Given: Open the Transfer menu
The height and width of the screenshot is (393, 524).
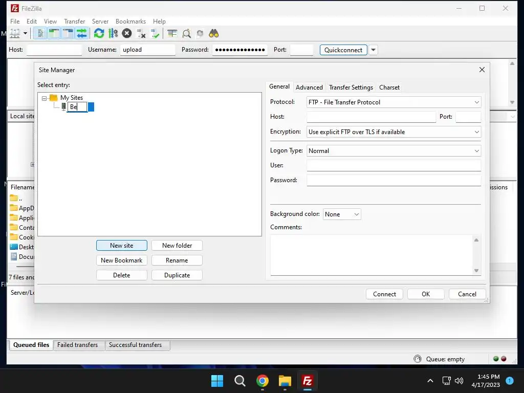Looking at the screenshot, I should [75, 21].
